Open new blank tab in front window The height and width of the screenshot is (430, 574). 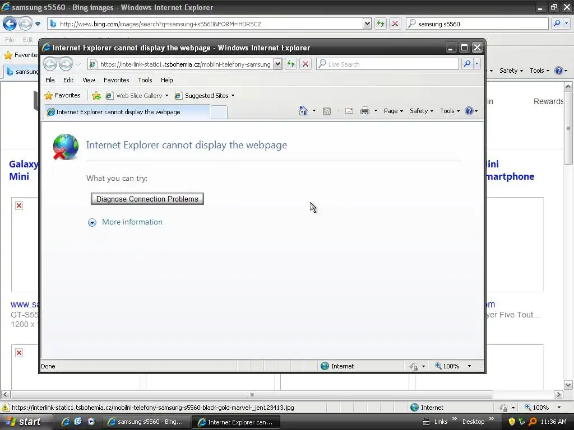point(219,112)
